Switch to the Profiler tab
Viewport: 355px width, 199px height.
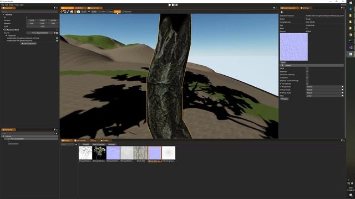[x=105, y=140]
